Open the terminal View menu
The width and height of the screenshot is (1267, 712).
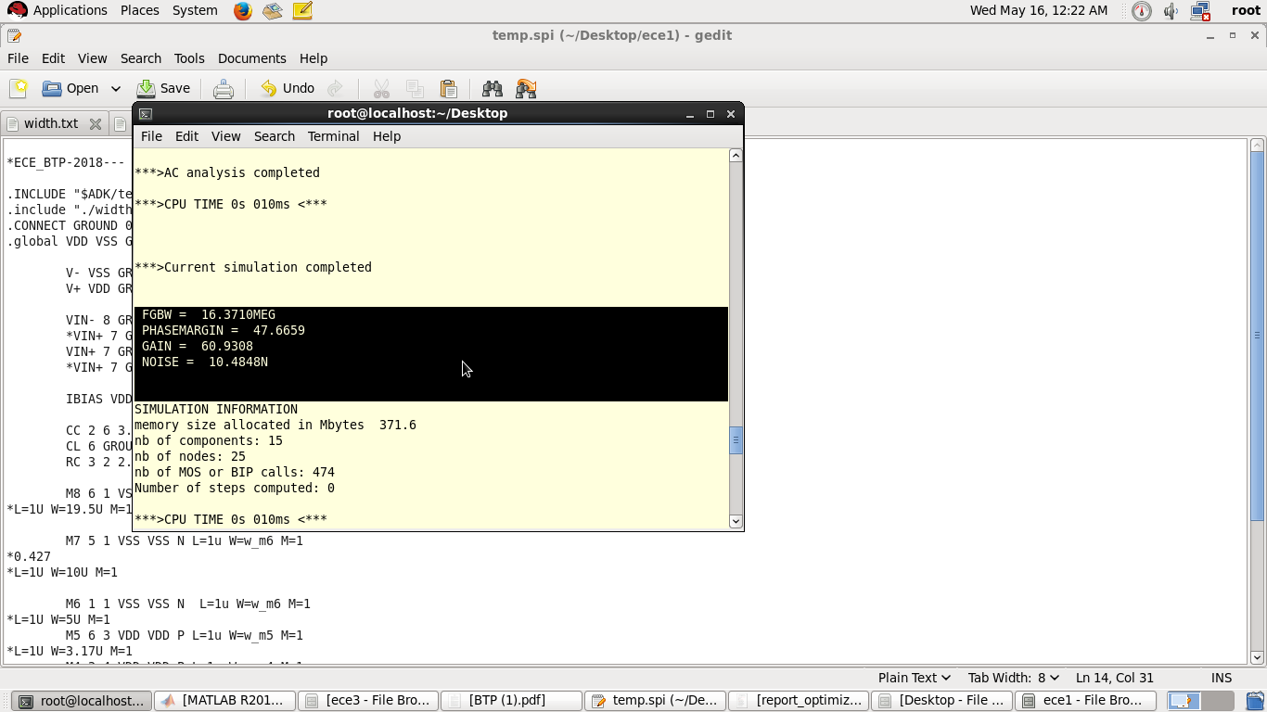225,136
